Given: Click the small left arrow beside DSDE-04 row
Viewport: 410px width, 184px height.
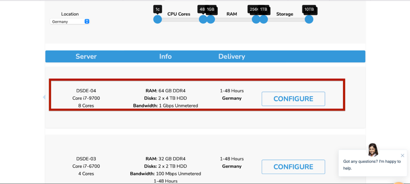Looking at the screenshot, I should click(44, 97).
